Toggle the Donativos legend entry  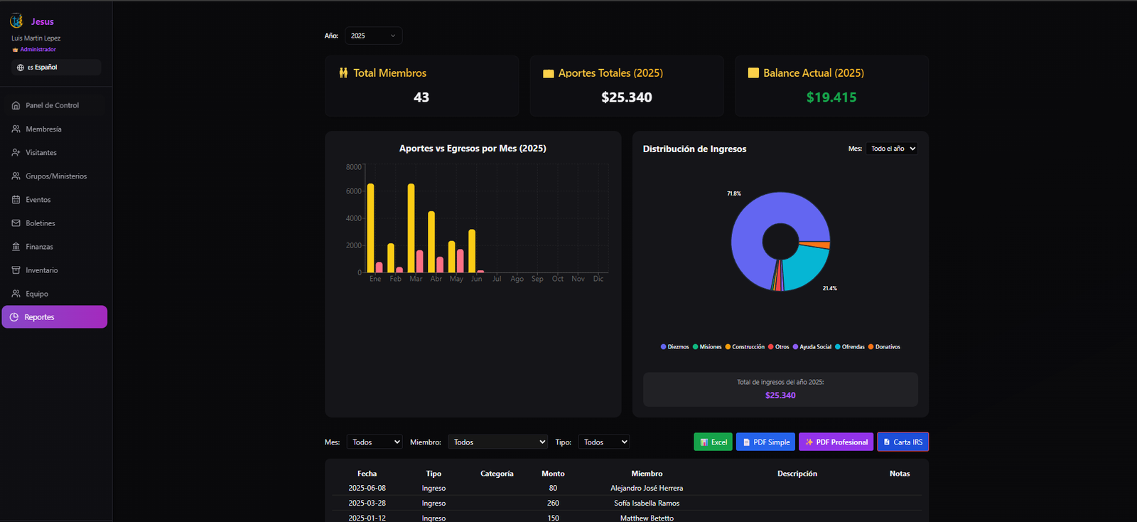[x=883, y=347]
